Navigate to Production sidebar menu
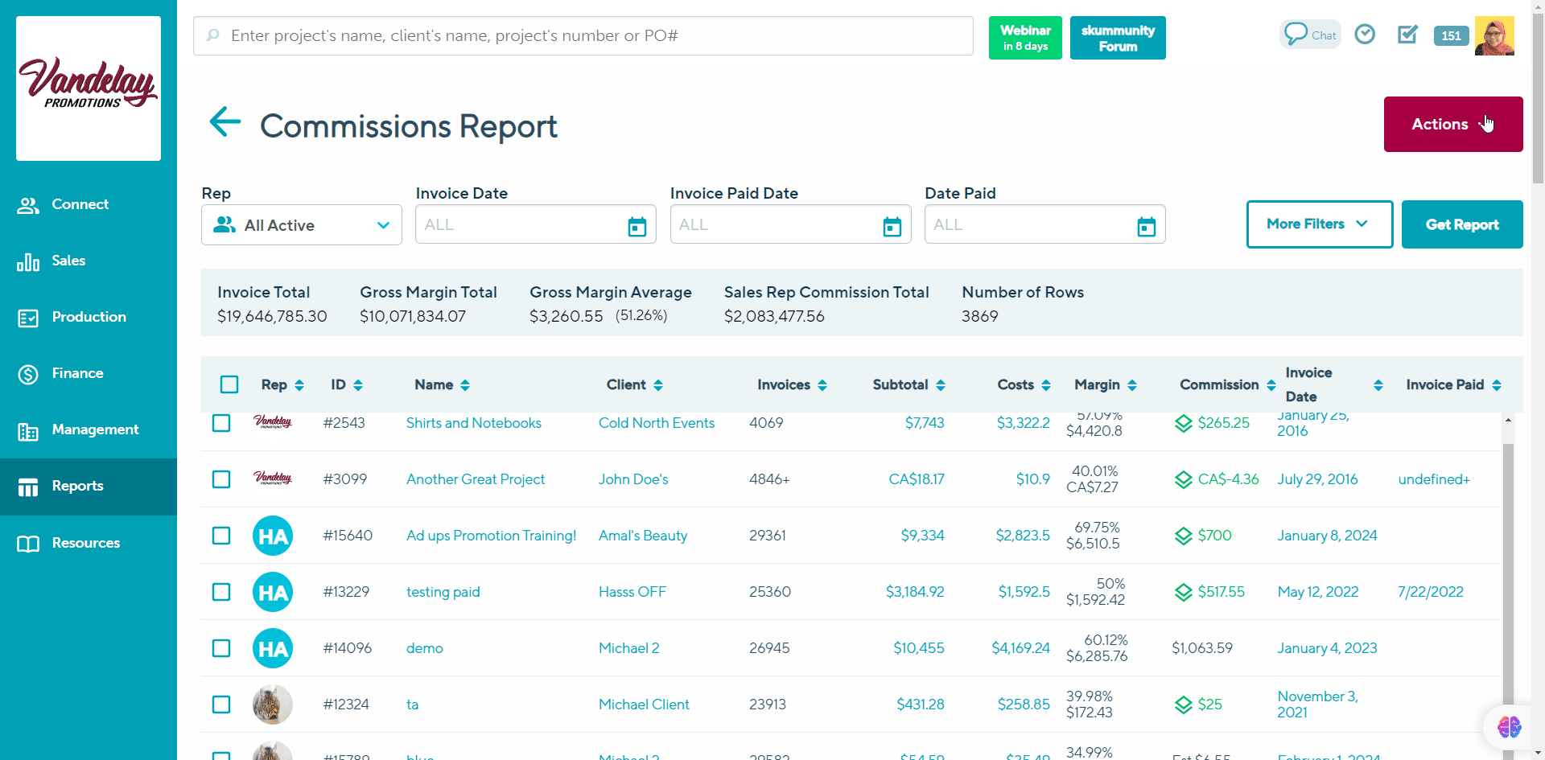 point(89,317)
